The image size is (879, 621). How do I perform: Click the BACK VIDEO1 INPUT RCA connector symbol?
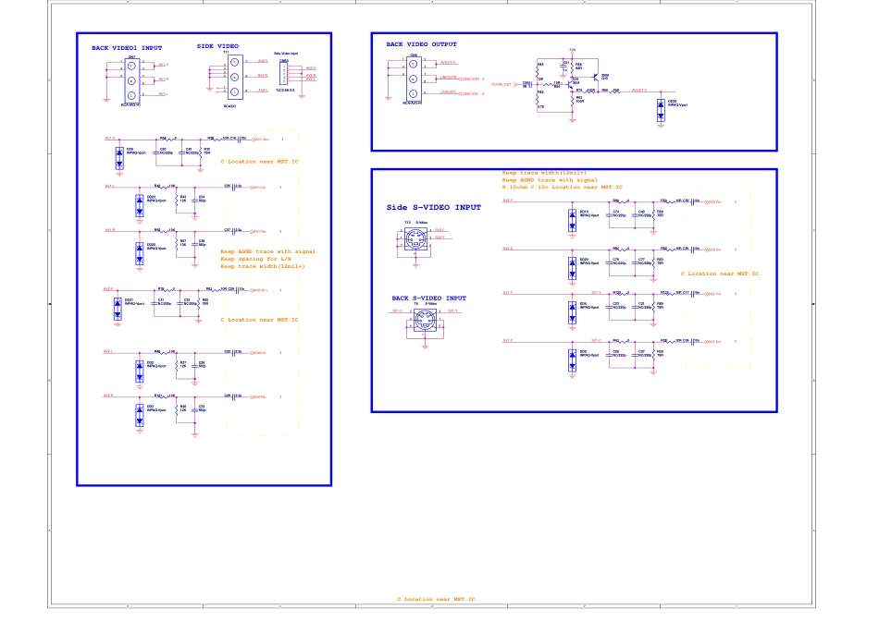coord(131,79)
